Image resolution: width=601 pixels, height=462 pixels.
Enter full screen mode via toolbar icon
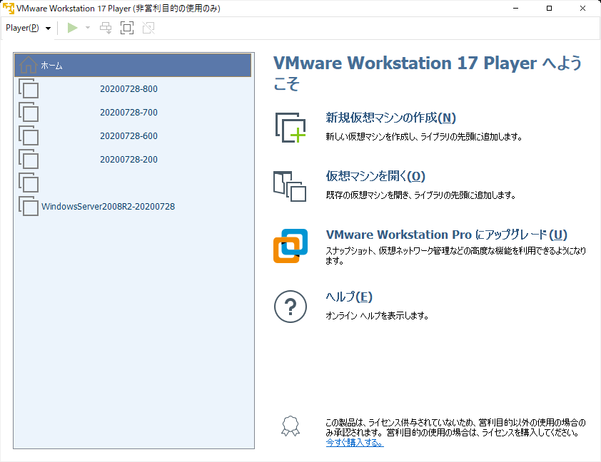click(127, 28)
